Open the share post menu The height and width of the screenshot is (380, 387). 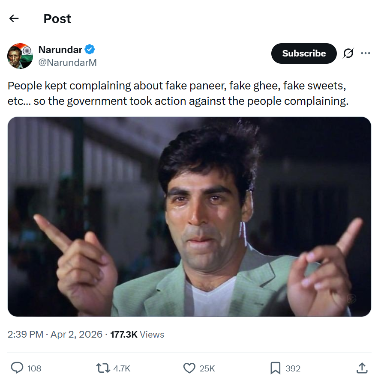[362, 368]
